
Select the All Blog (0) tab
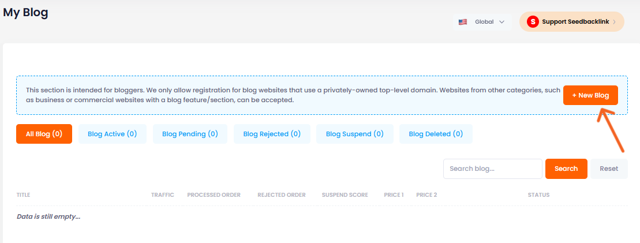(x=44, y=134)
